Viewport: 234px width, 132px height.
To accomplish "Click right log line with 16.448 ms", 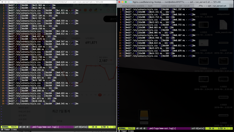I will click(x=148, y=38).
